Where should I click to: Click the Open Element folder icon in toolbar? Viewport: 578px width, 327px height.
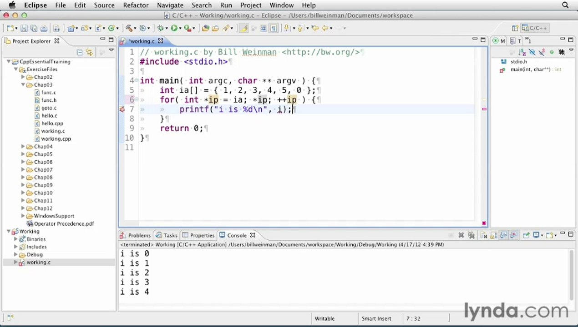[x=216, y=28]
